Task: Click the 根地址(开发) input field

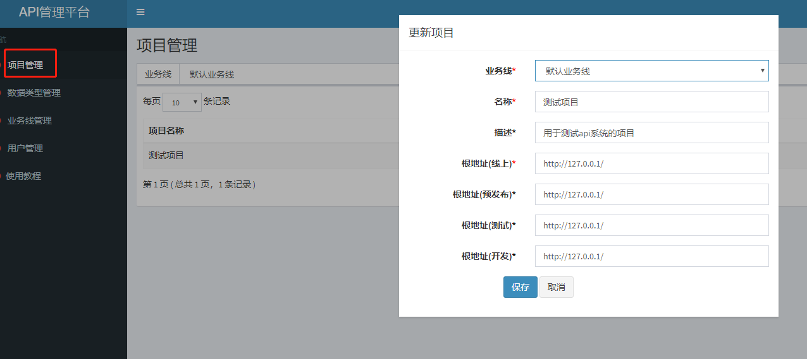Action: 651,256
